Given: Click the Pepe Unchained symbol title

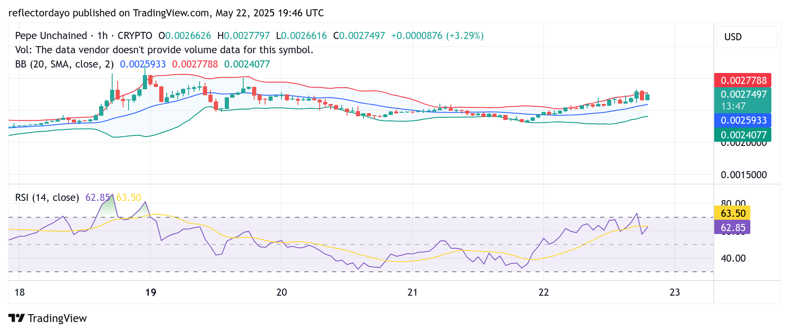Looking at the screenshot, I should pyautogui.click(x=51, y=36).
